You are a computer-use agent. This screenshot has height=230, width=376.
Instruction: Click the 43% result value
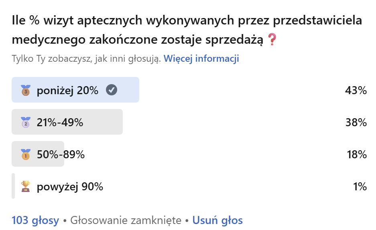pyautogui.click(x=356, y=91)
